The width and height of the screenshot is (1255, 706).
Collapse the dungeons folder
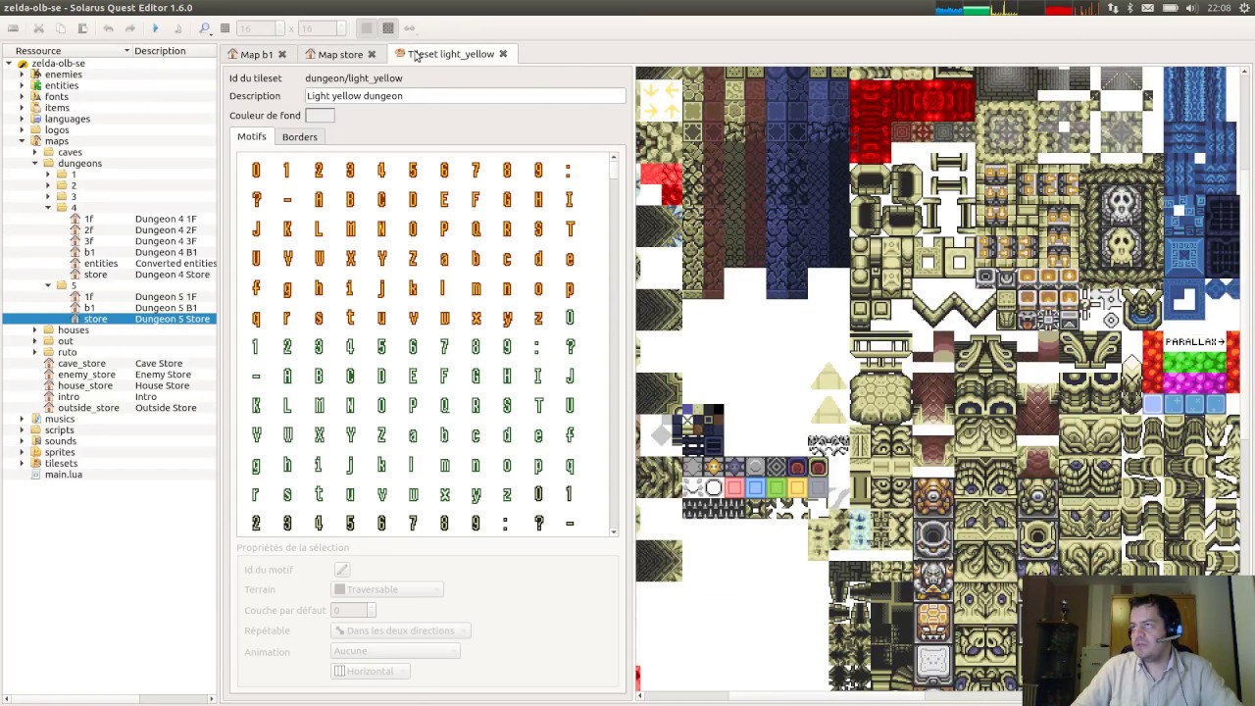click(34, 163)
